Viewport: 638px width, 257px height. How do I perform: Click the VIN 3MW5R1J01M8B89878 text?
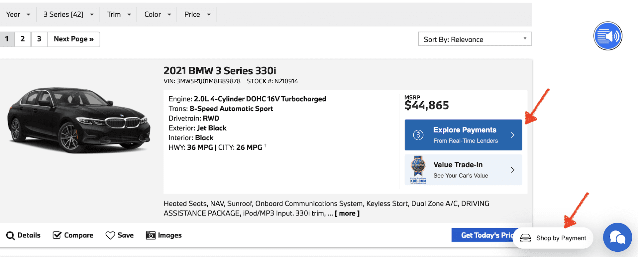click(x=202, y=81)
